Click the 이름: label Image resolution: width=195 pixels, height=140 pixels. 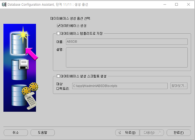(x=60, y=42)
